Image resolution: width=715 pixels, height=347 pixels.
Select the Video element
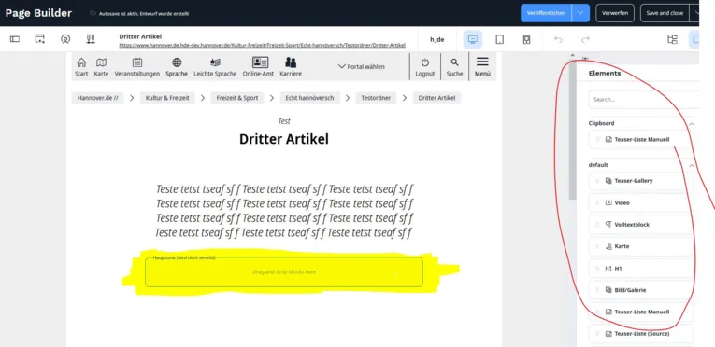pyautogui.click(x=641, y=202)
